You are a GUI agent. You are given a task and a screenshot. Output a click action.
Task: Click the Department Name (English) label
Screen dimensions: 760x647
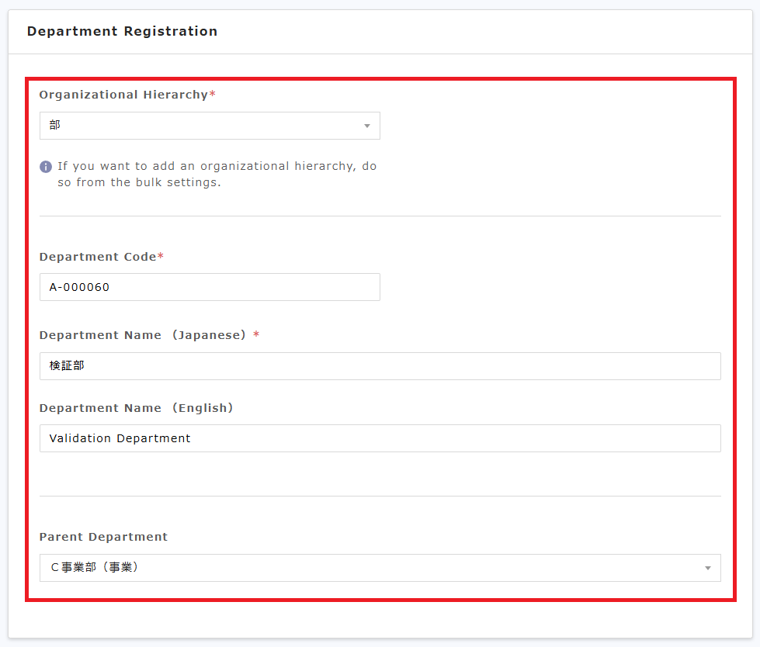pos(137,407)
